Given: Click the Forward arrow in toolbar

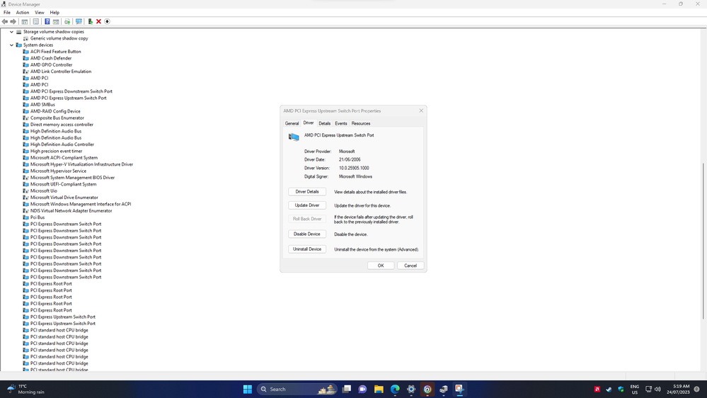Looking at the screenshot, I should 13,22.
